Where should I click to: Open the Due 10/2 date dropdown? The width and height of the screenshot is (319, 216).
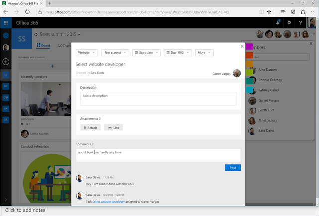pyautogui.click(x=178, y=53)
